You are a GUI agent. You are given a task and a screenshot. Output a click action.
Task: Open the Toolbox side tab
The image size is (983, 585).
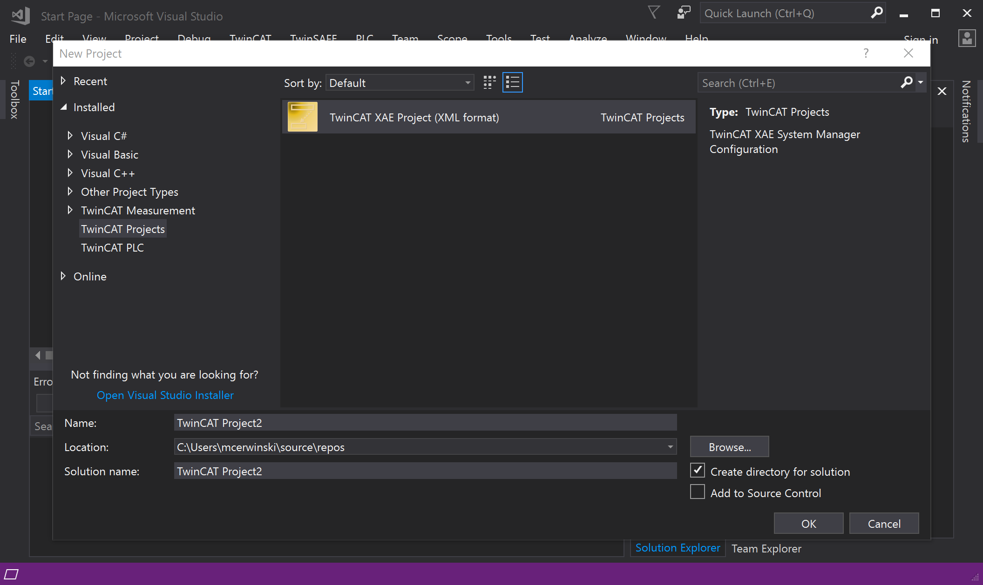(x=14, y=100)
